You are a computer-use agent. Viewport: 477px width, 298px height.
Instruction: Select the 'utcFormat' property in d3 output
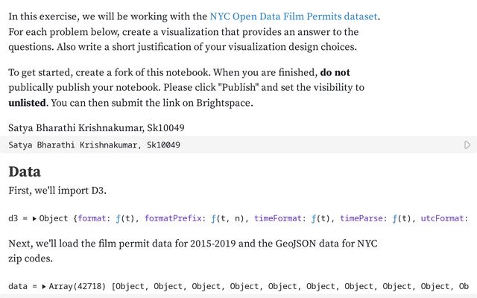pyautogui.click(x=442, y=218)
